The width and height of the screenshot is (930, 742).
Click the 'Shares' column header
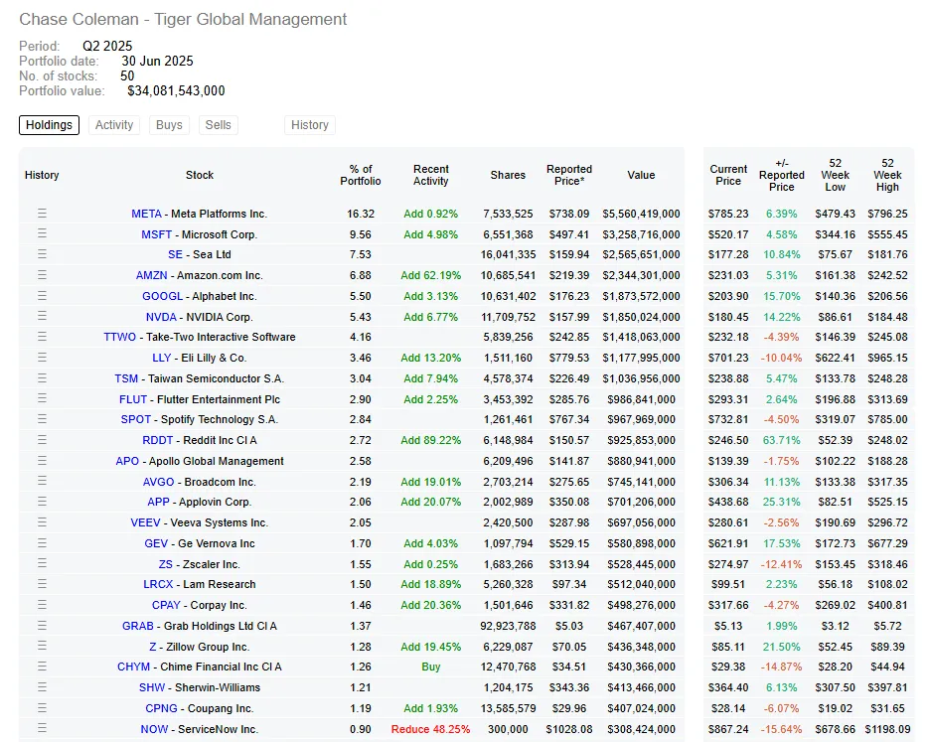click(508, 175)
